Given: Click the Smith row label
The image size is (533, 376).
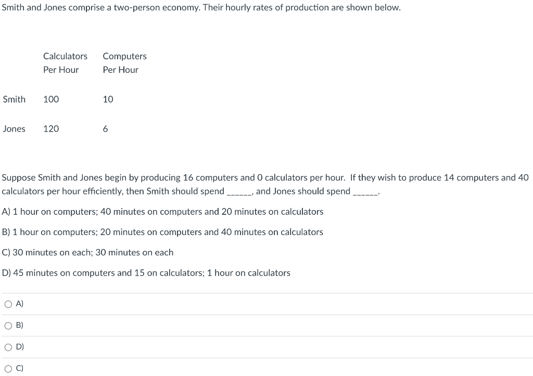Looking at the screenshot, I should tap(14, 99).
